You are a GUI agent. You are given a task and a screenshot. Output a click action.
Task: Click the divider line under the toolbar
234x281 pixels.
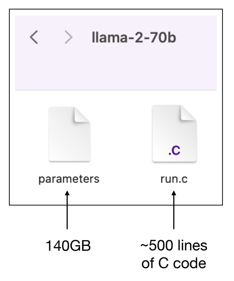pos(116,89)
